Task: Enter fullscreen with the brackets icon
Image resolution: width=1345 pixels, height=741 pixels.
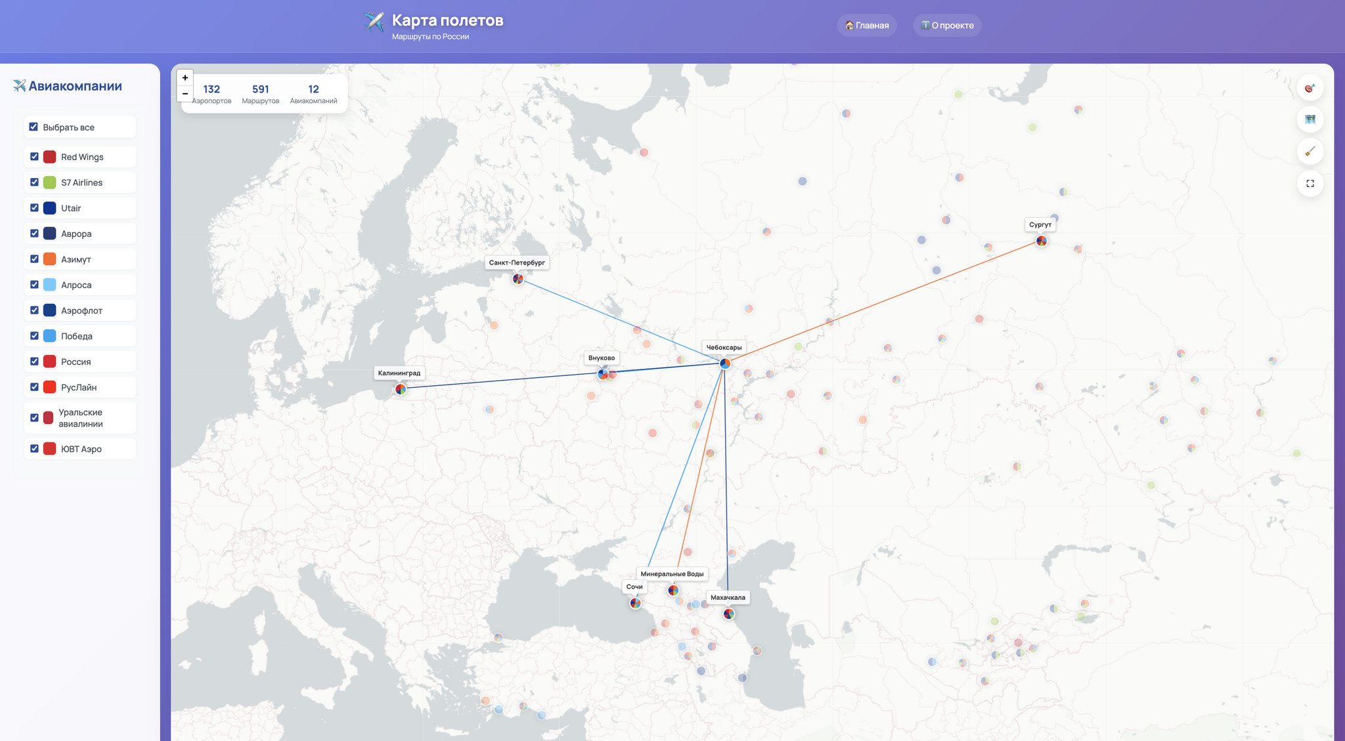Action: coord(1310,184)
